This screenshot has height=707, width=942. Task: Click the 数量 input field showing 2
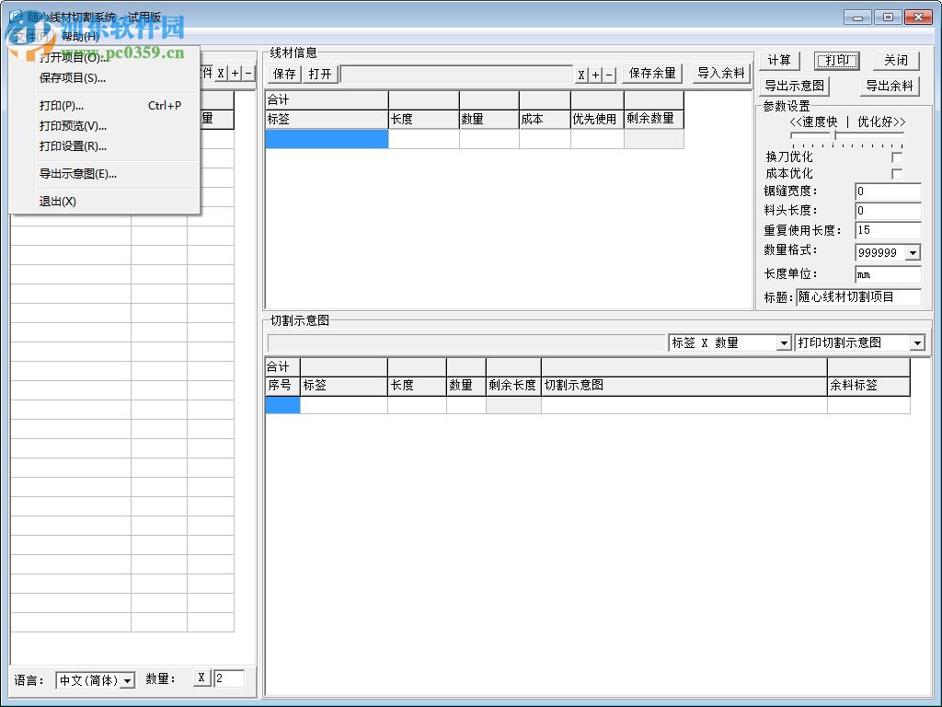[229, 678]
